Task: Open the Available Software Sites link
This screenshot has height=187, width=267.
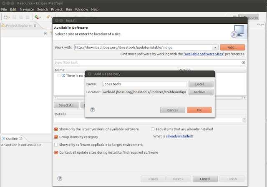Action: [x=204, y=54]
